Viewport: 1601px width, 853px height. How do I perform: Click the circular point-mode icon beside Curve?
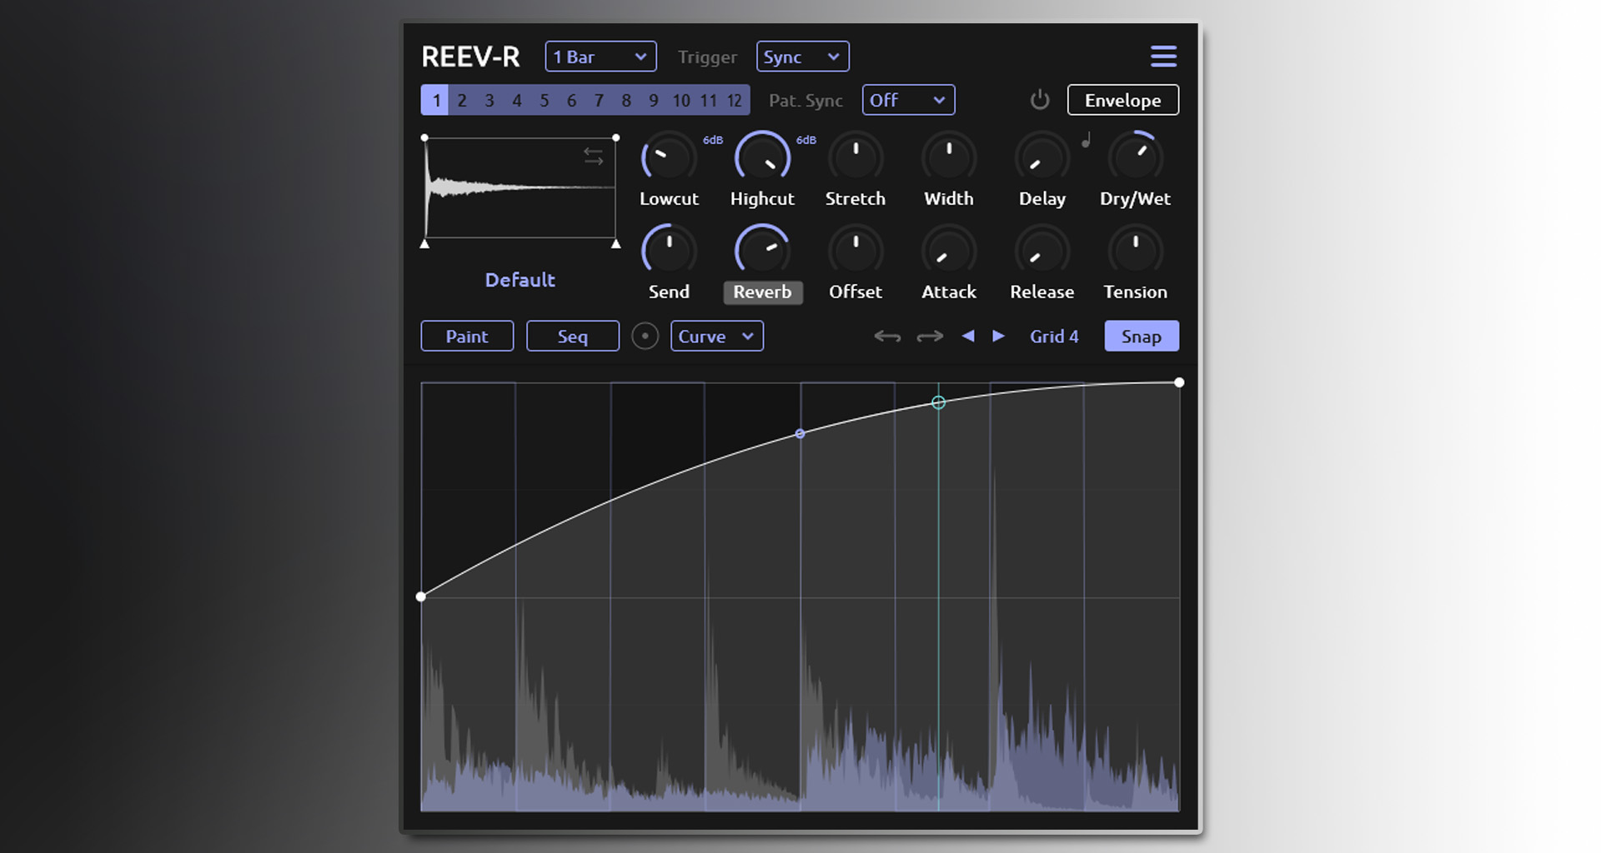coord(645,337)
